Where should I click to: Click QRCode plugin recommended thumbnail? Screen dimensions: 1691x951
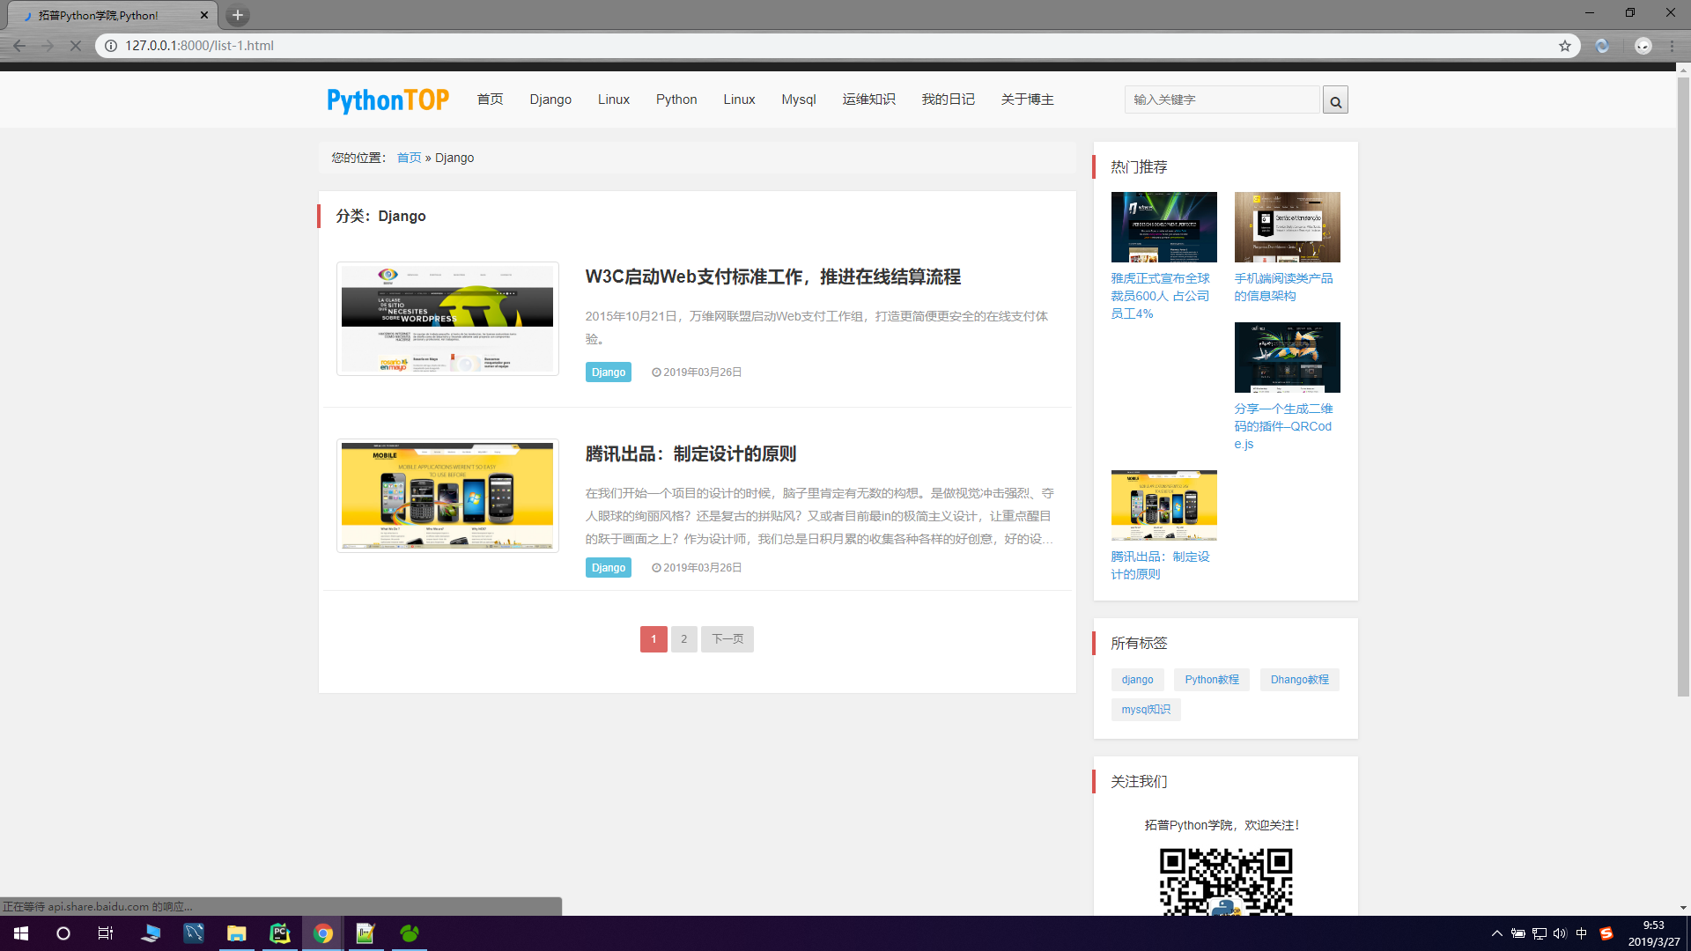tap(1288, 358)
